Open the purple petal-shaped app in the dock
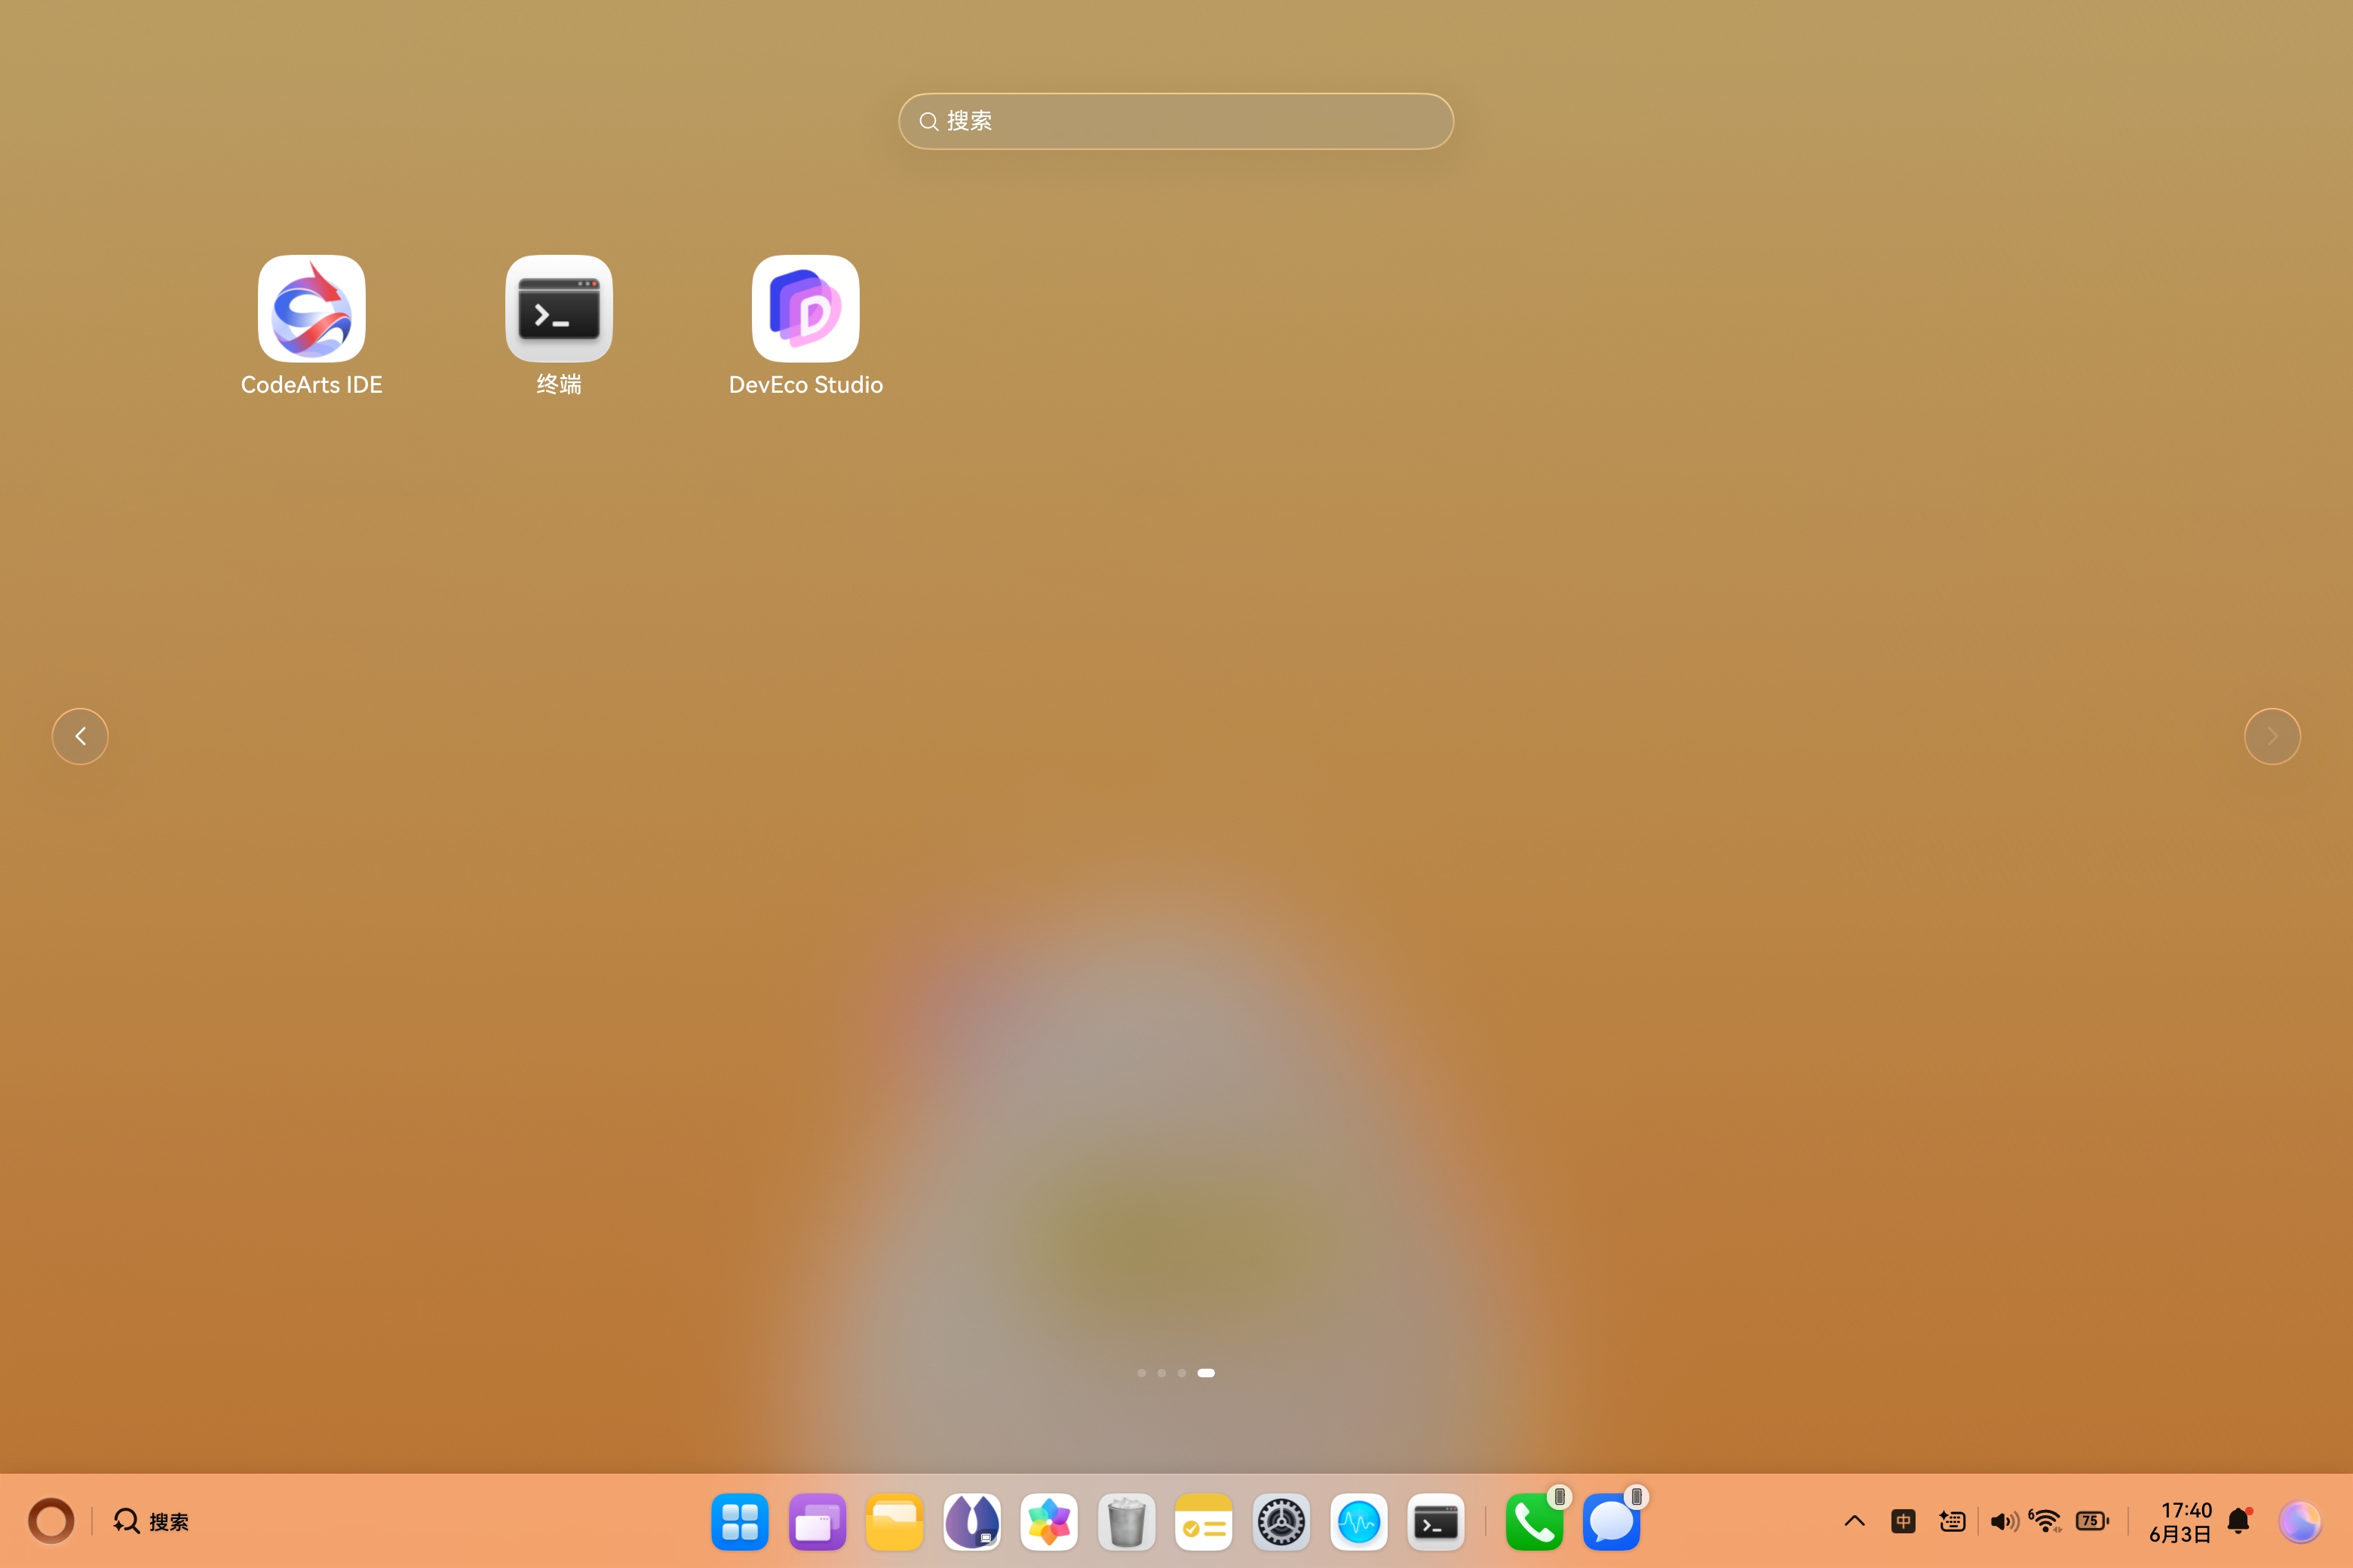The height and width of the screenshot is (1568, 2353). (971, 1522)
